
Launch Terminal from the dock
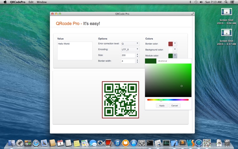[150, 143]
